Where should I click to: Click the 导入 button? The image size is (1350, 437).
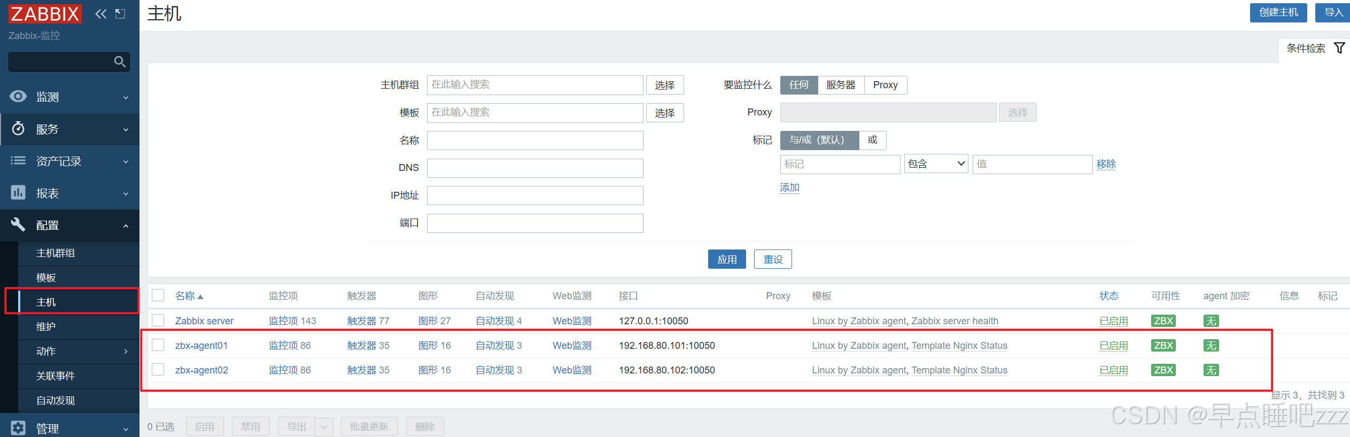1333,12
